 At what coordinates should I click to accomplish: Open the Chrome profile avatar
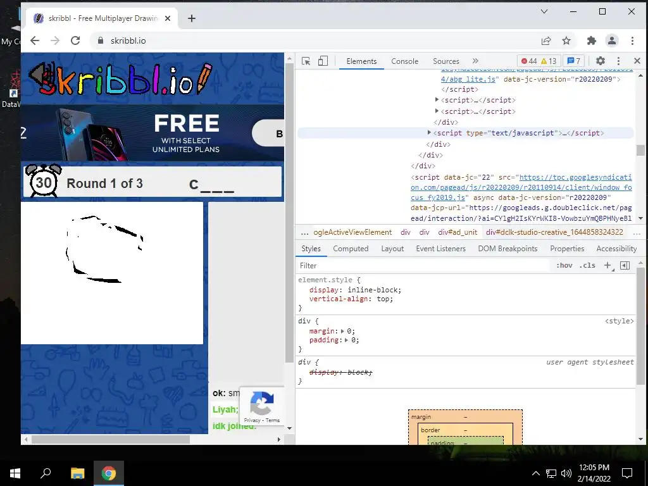pyautogui.click(x=612, y=40)
